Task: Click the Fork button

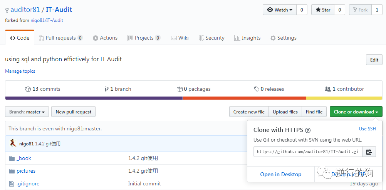Action: pyautogui.click(x=360, y=10)
